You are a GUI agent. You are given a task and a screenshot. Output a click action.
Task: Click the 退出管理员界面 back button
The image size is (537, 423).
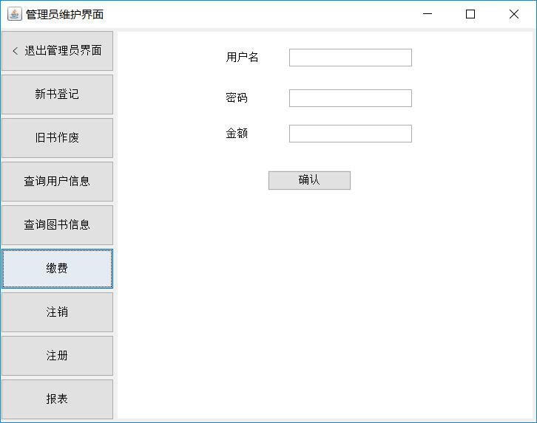(x=57, y=51)
